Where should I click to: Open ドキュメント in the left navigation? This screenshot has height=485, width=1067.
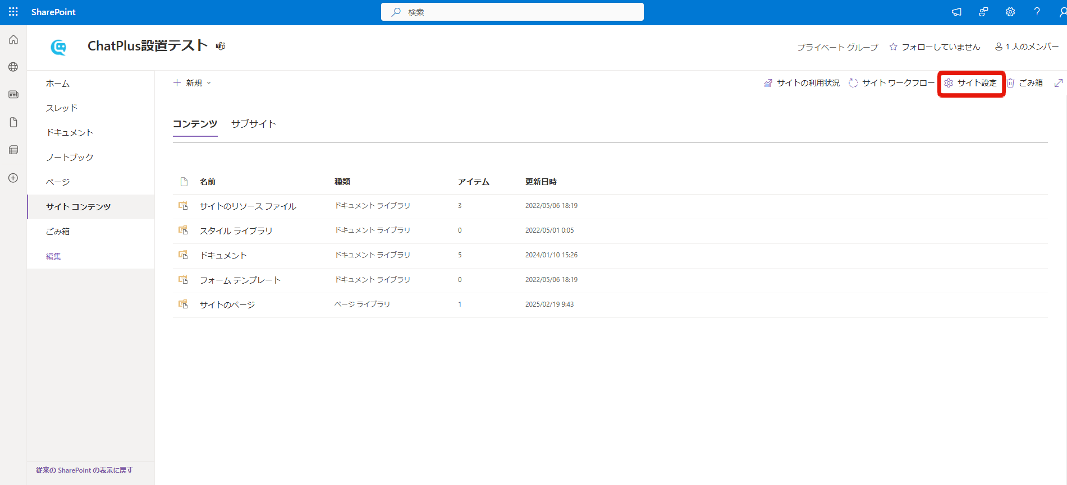tap(70, 133)
